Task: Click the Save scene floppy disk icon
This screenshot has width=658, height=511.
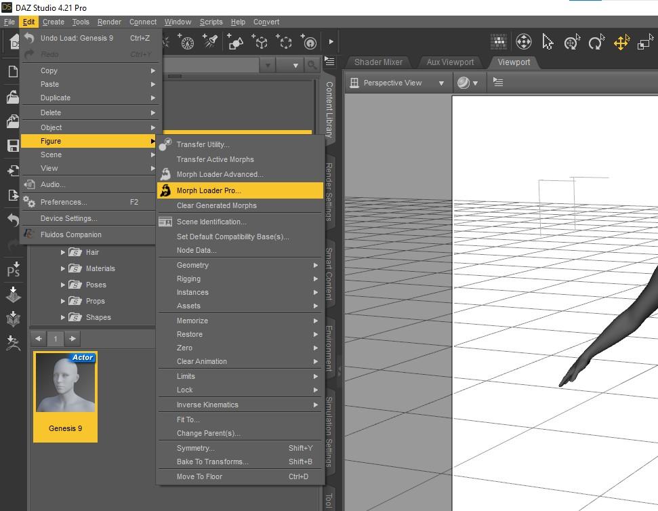Action: [x=13, y=146]
